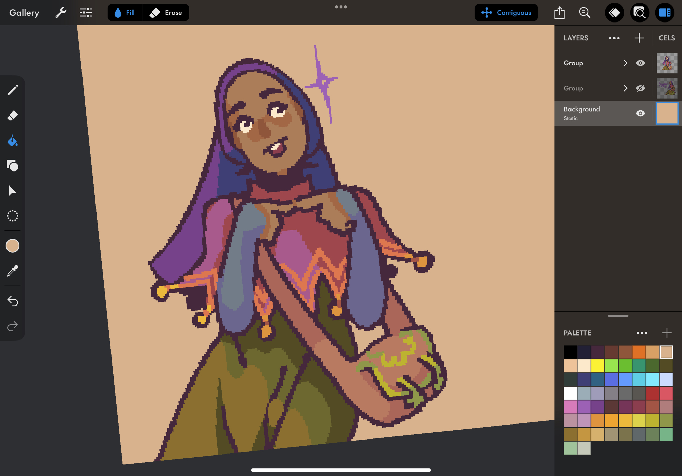
Task: Switch to Erase mode
Action: pos(166,13)
